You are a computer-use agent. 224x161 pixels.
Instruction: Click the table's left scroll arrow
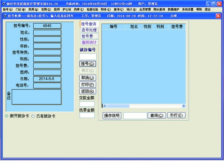tap(105, 106)
